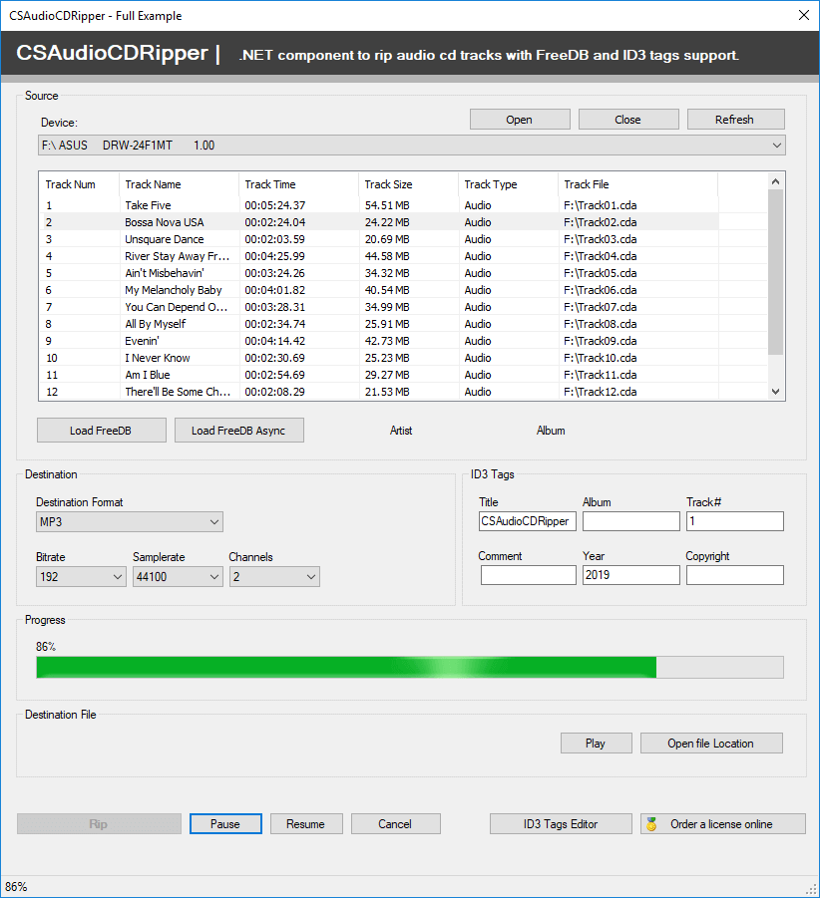The height and width of the screenshot is (898, 820).
Task: Click the Year input field
Action: pyautogui.click(x=630, y=575)
